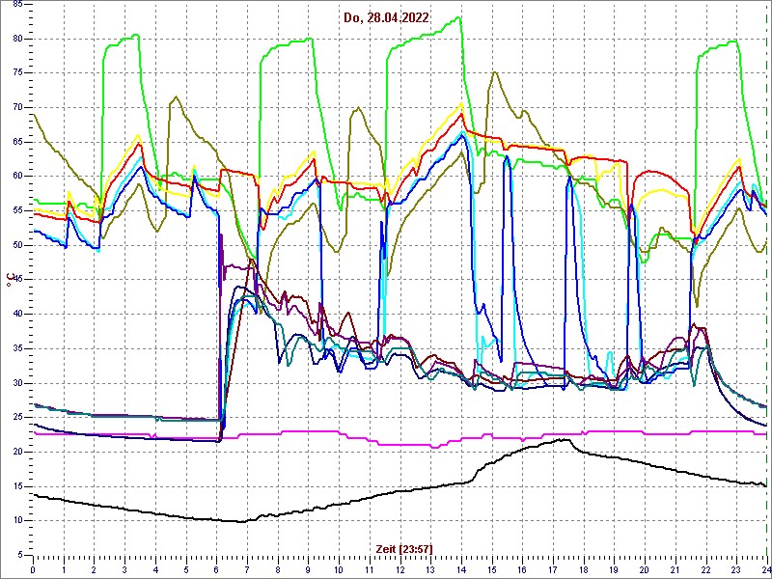
Task: Select the 75 label on the temperature axis
Action: 15,73
